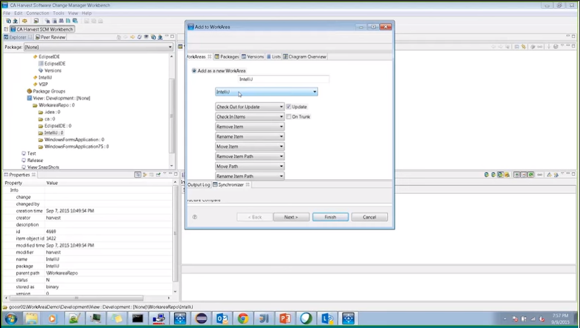Select the Add as a new WorkArea radio button
Image resolution: width=580 pixels, height=328 pixels.
194,71
